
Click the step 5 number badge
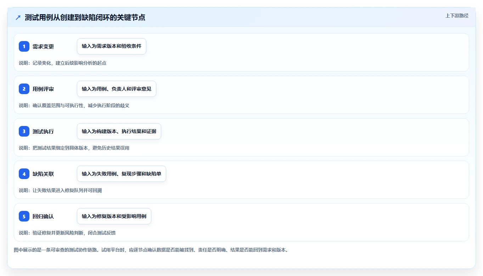pyautogui.click(x=24, y=216)
